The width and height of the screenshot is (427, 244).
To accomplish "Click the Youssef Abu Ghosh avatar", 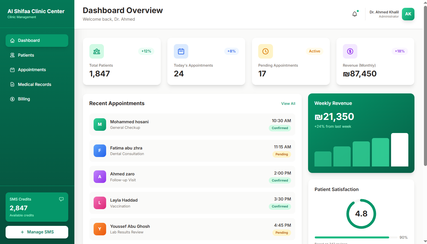I will pos(100,229).
